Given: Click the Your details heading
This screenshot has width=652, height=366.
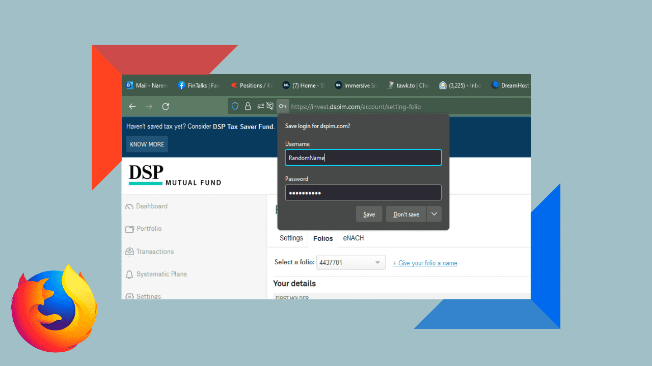Looking at the screenshot, I should coord(294,284).
